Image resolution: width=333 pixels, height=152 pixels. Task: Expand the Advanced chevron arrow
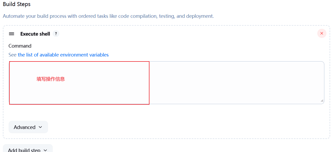pos(40,127)
